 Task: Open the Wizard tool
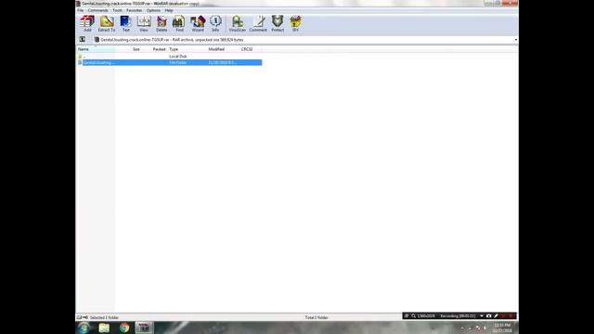(x=198, y=24)
